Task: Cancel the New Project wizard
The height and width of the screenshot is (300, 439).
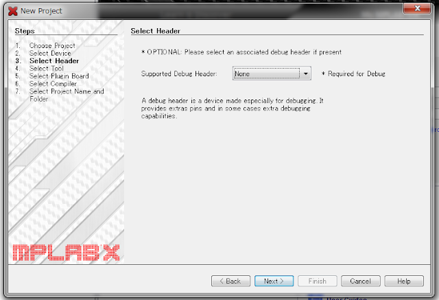Action: [x=361, y=281]
